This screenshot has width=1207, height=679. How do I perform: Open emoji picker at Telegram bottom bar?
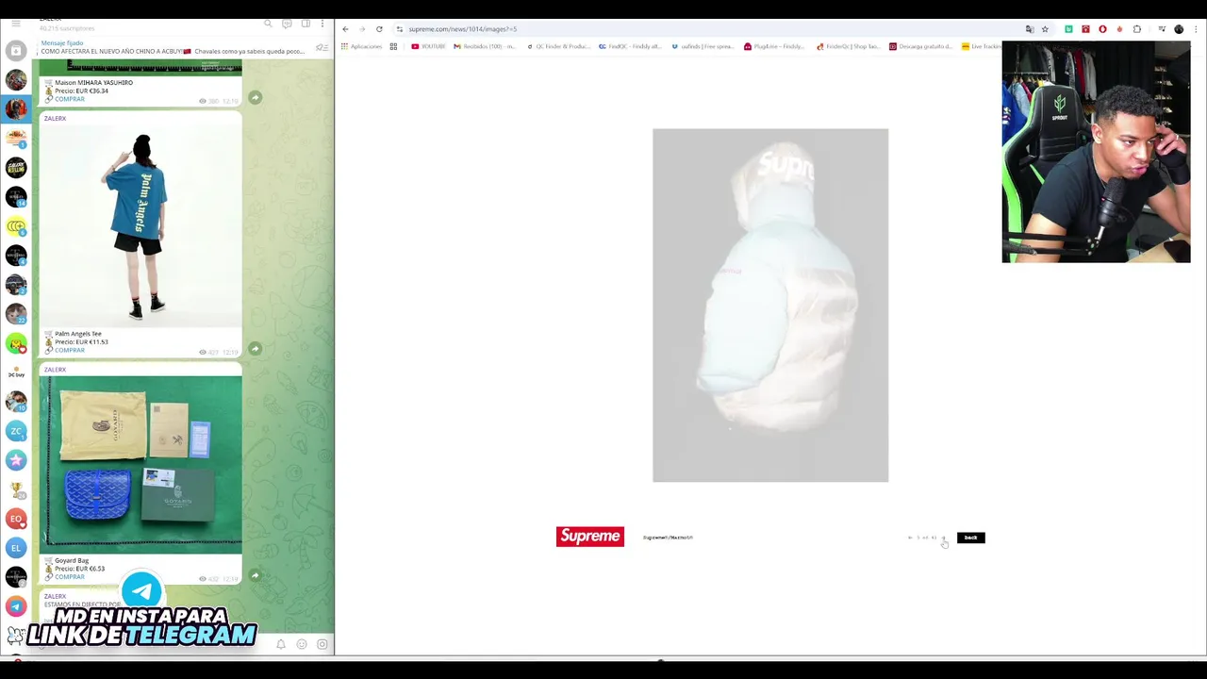[302, 644]
